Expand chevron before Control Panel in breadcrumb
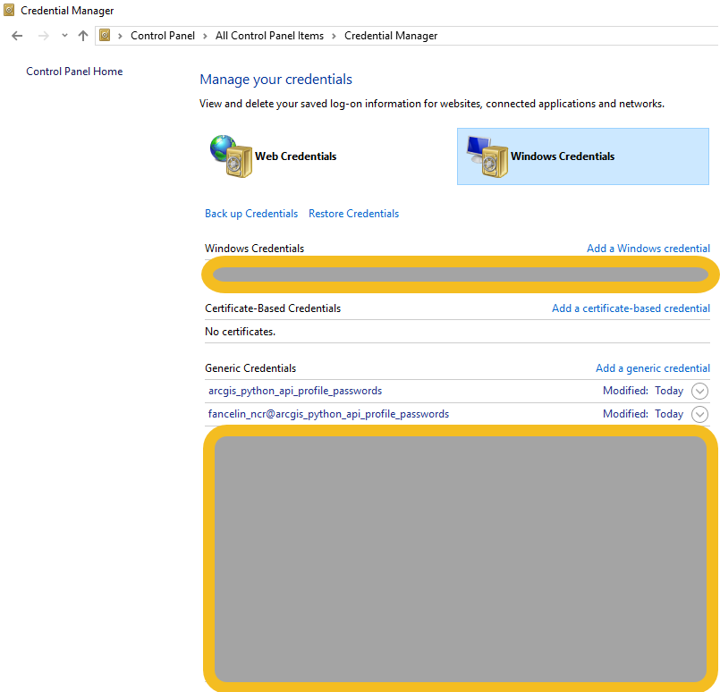 pyautogui.click(x=120, y=36)
